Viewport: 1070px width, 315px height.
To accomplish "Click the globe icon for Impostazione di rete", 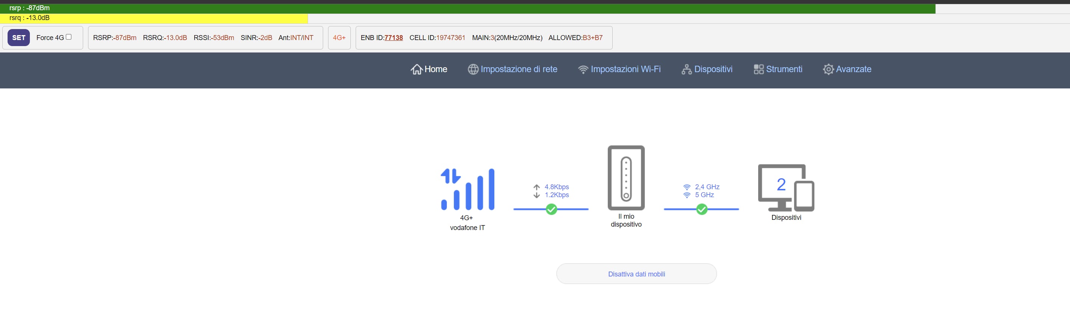I will coord(473,69).
